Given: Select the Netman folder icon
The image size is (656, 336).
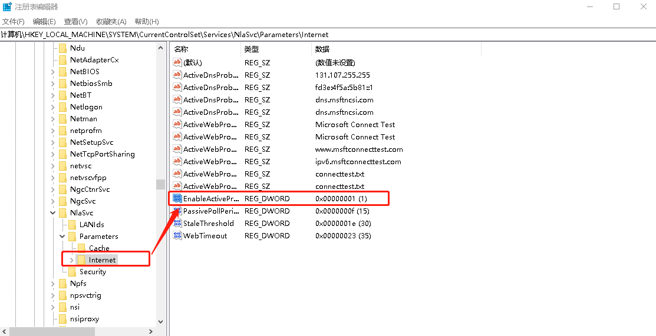Looking at the screenshot, I should click(62, 119).
